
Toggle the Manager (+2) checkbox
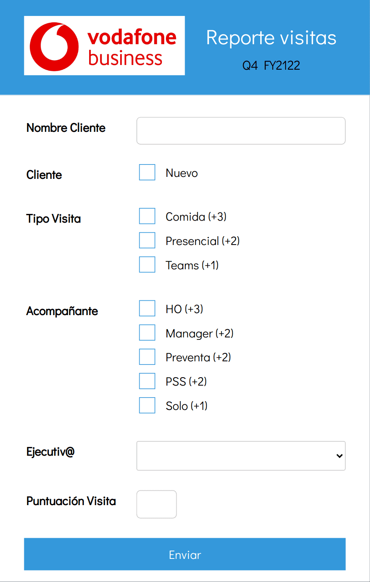(x=147, y=333)
